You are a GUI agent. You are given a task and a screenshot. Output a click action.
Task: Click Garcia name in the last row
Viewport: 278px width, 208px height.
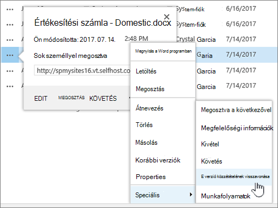(206, 87)
